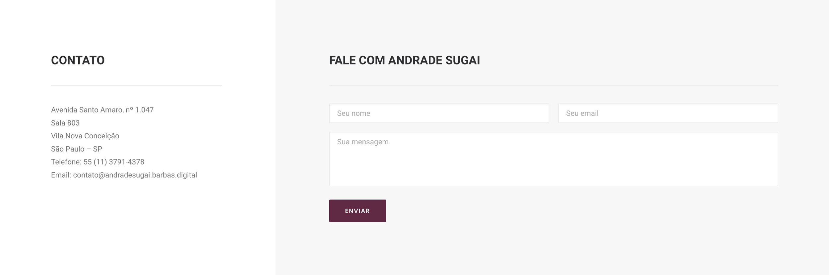Click the "Sala 803" text
Viewport: 829px width, 275px height.
(x=65, y=123)
